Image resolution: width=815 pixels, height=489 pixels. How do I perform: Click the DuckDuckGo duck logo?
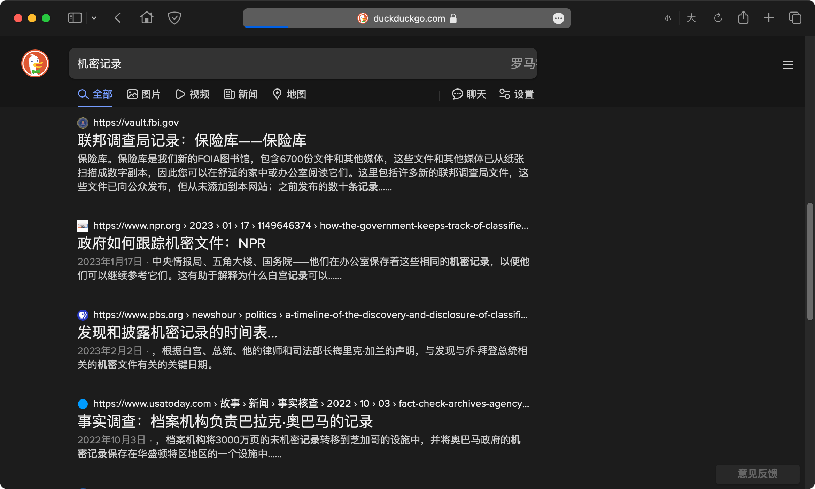click(35, 63)
